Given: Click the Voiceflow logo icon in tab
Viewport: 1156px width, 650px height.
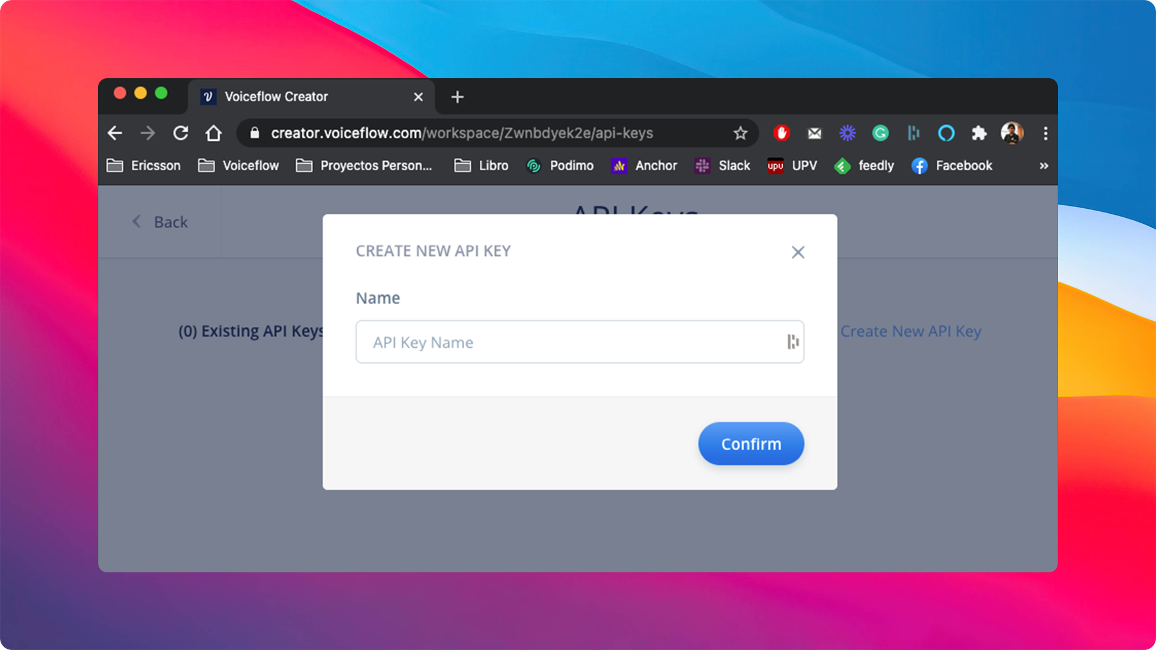Looking at the screenshot, I should (209, 96).
